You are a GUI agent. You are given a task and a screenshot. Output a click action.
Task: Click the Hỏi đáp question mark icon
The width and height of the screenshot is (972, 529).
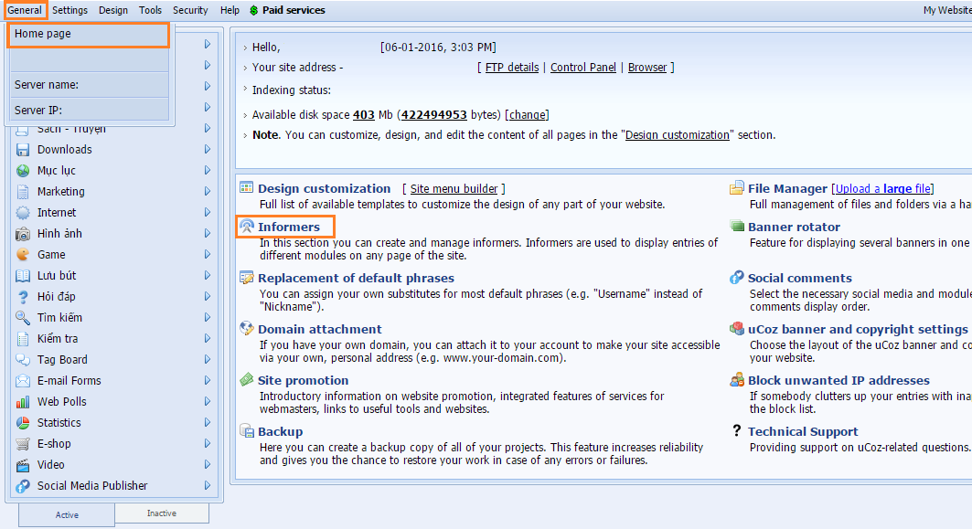(23, 297)
